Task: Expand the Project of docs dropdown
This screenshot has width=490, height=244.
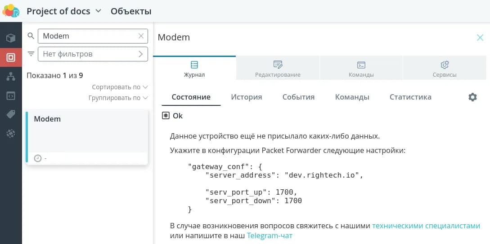Action: coord(99,11)
